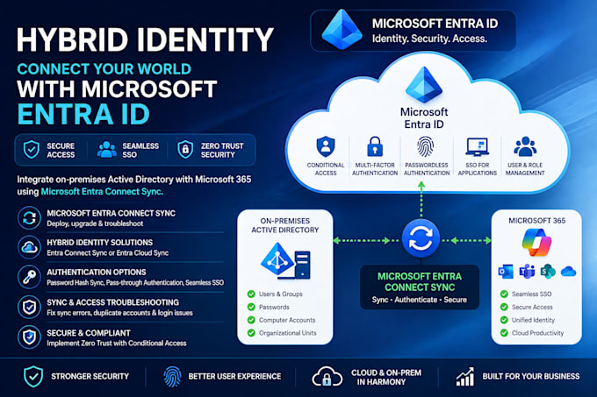Click the Secure Access shield checkmark icon
The width and height of the screenshot is (597, 397).
(x=32, y=150)
